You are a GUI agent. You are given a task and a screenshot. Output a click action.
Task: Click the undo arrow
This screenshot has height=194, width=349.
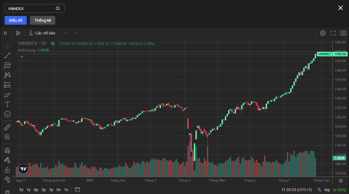coord(66,33)
